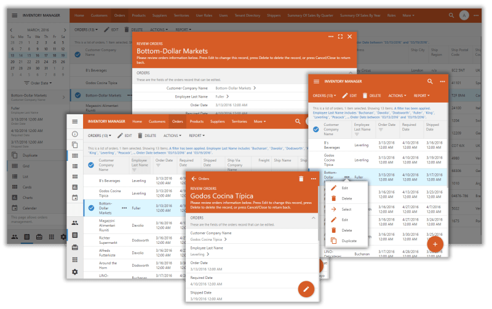This screenshot has height=309, width=492.
Task: Open REPORT dropdown in icon-sidebar window
Action: (197, 136)
